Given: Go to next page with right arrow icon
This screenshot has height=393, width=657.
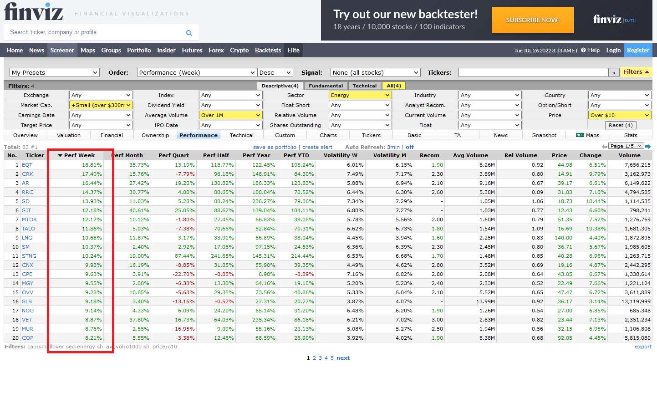Looking at the screenshot, I should tap(648, 146).
